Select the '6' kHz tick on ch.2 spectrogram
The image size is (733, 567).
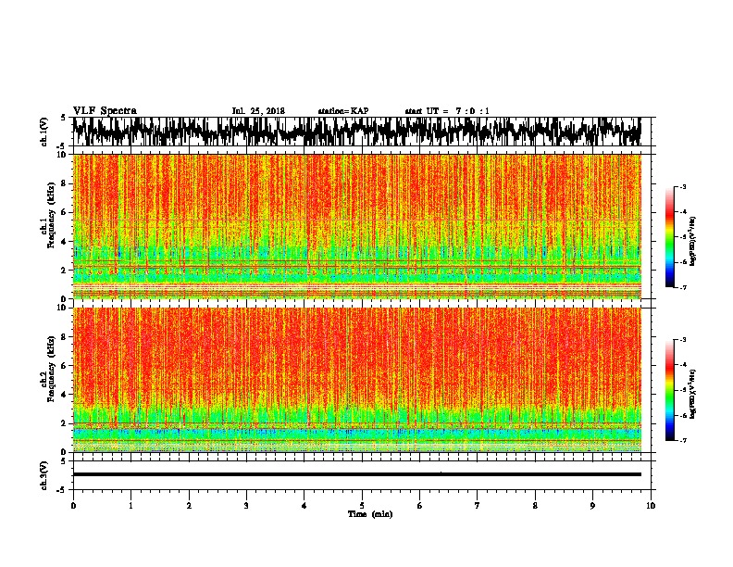65,366
